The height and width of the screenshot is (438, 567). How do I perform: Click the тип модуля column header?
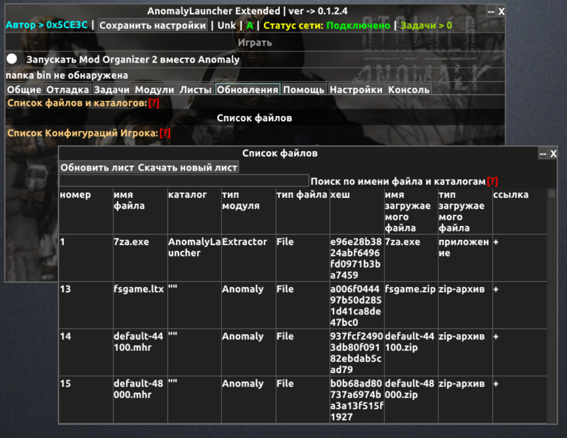tap(241, 200)
